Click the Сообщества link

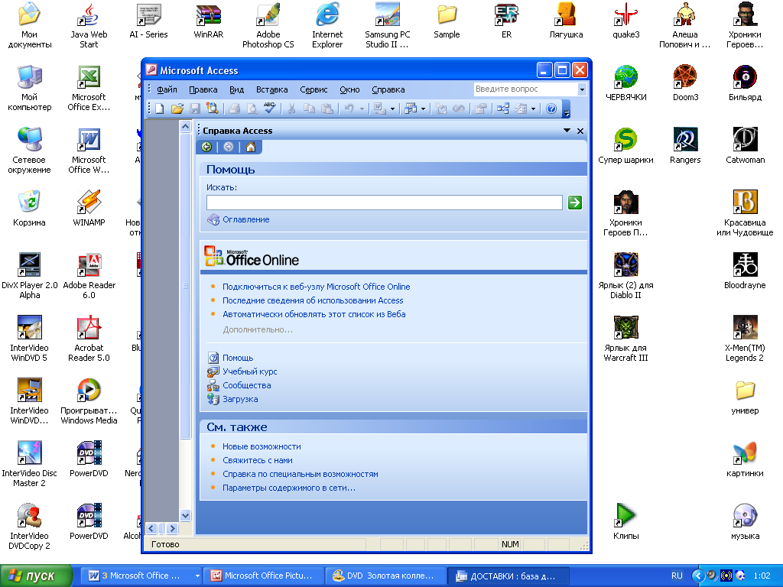click(247, 385)
